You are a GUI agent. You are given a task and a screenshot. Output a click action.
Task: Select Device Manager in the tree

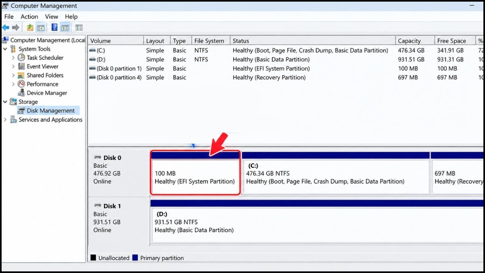coord(47,93)
